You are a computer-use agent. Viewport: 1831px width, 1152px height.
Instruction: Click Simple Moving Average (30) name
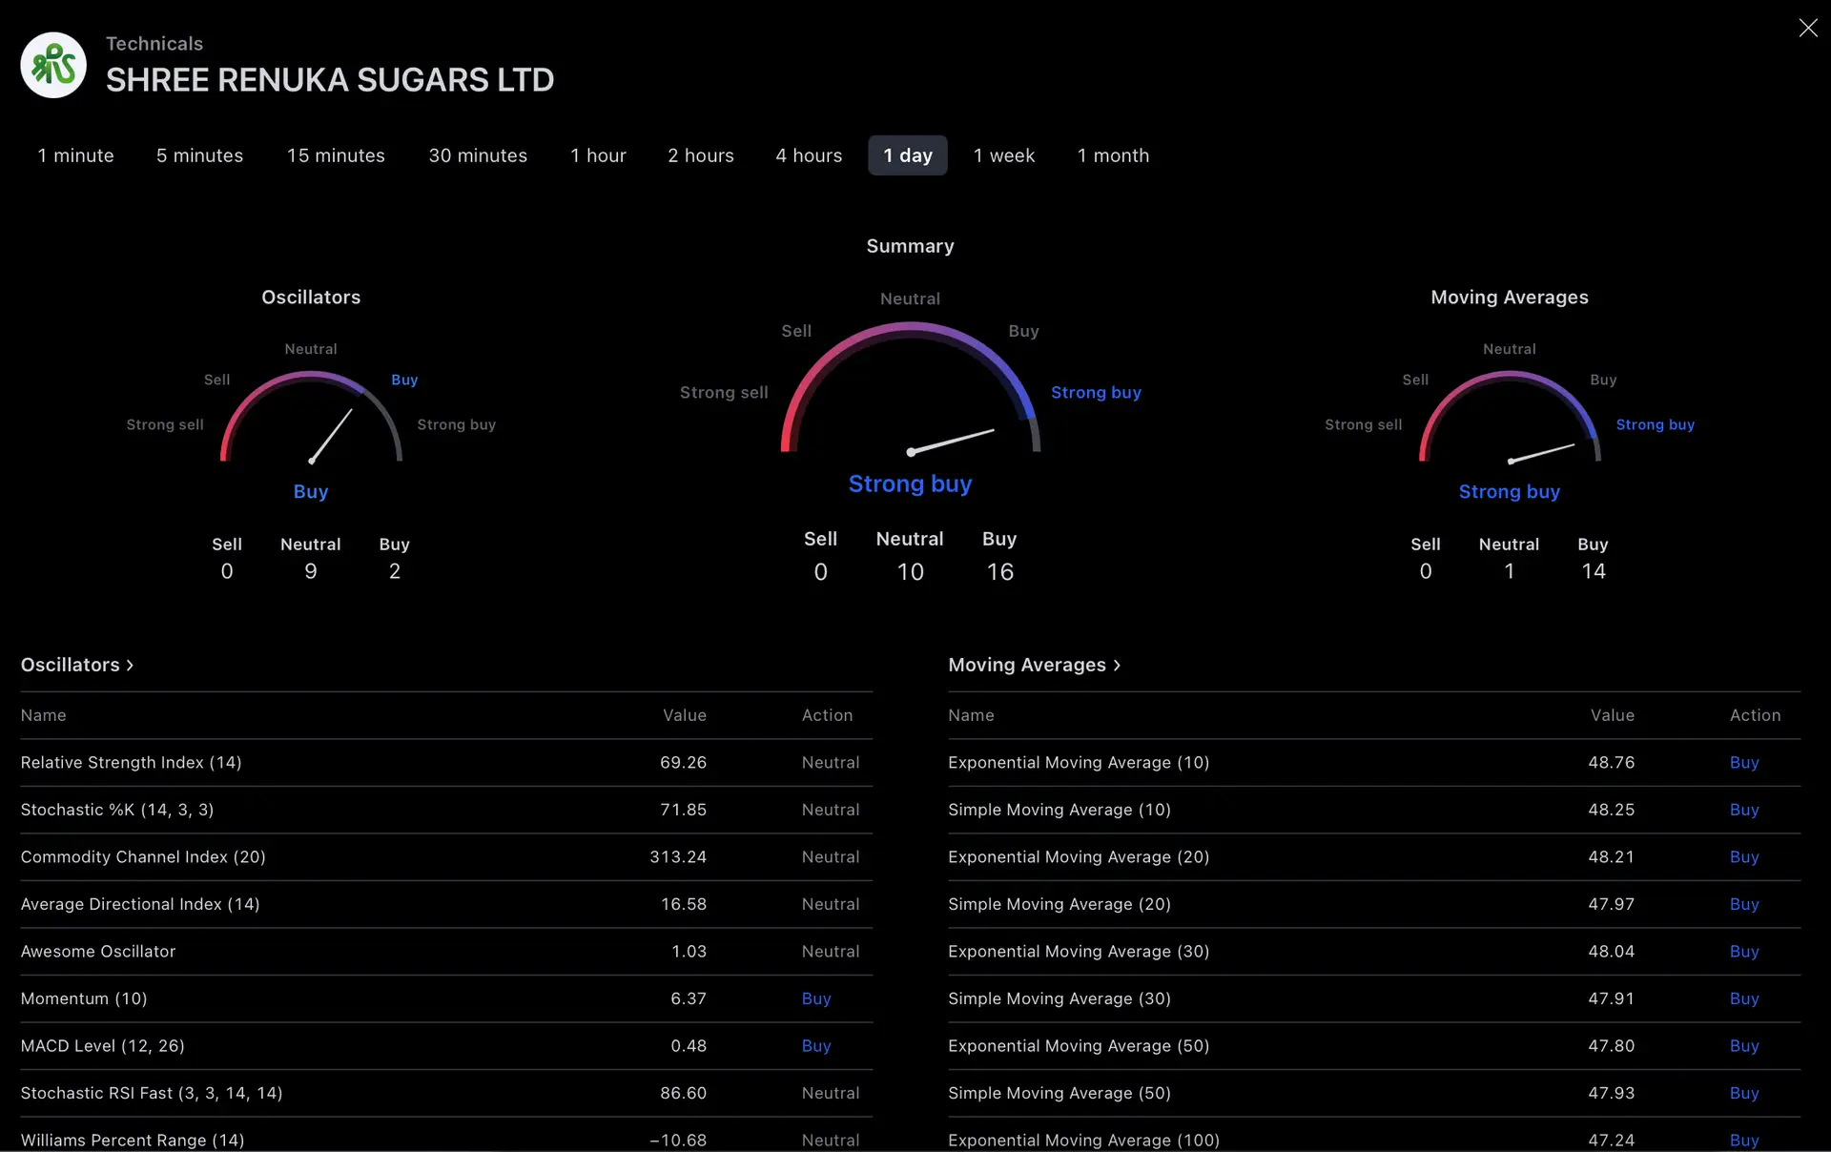point(1060,998)
